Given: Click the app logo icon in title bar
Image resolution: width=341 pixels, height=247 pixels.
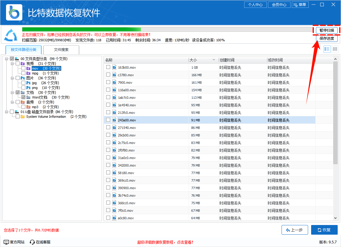Looking at the screenshot, I should click(14, 12).
